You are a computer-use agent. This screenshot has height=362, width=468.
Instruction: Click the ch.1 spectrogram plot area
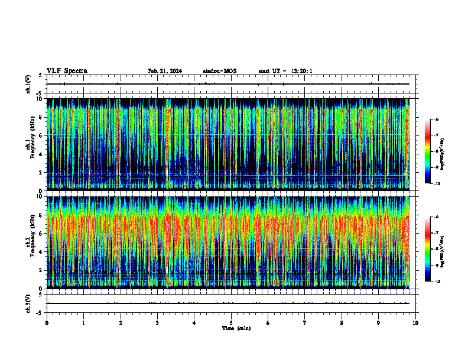[231, 144]
